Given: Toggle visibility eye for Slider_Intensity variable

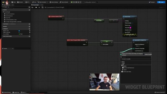Looking at the screenshot, I should (x=30, y=32).
